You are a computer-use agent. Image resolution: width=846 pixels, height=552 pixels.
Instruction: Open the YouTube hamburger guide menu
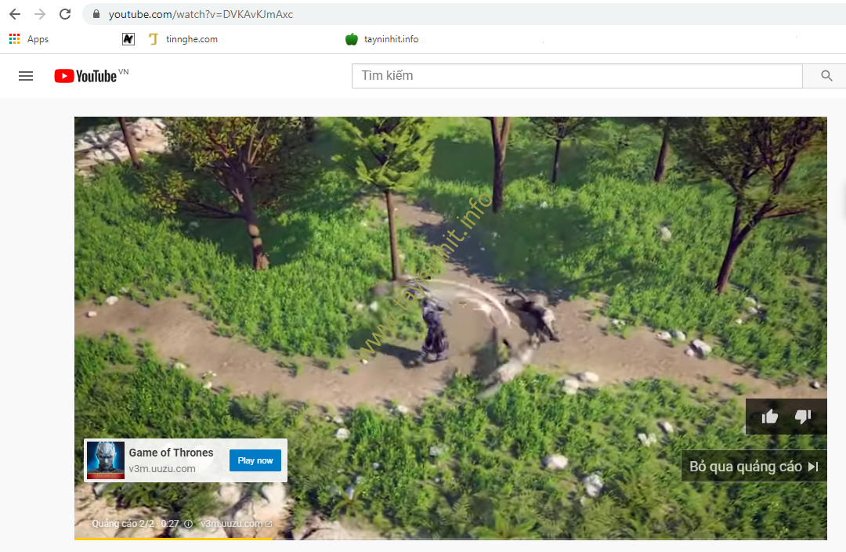26,76
